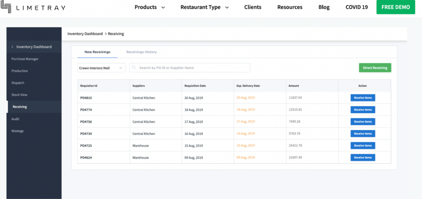
Task: Click the Requisition Date column header
Action: pos(195,86)
